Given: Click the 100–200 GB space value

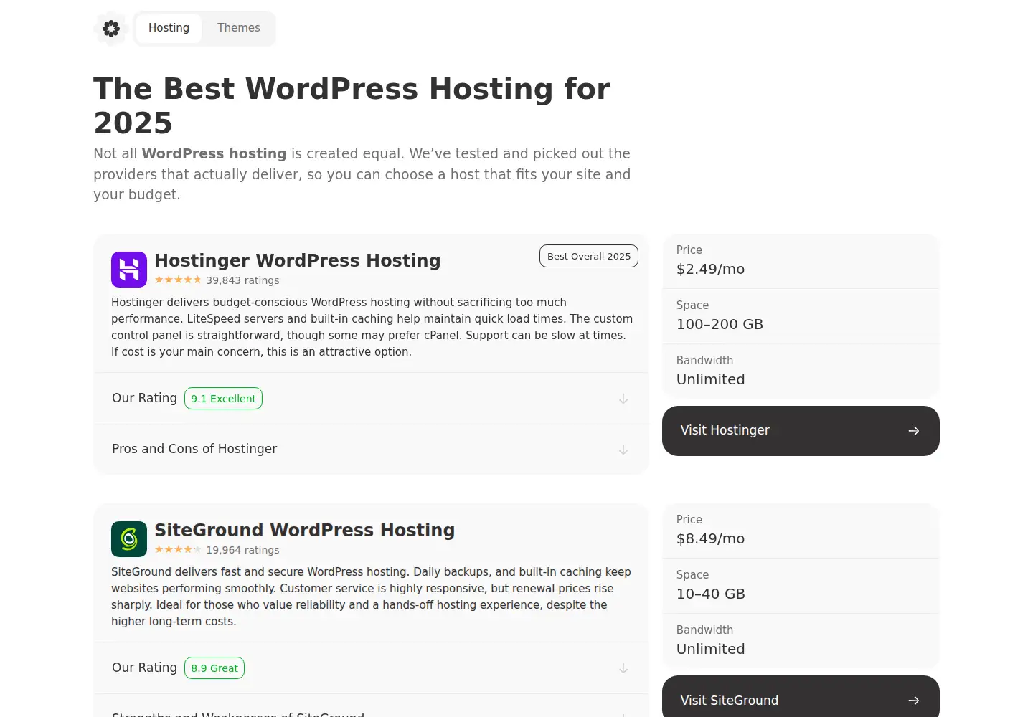Looking at the screenshot, I should click(x=720, y=324).
